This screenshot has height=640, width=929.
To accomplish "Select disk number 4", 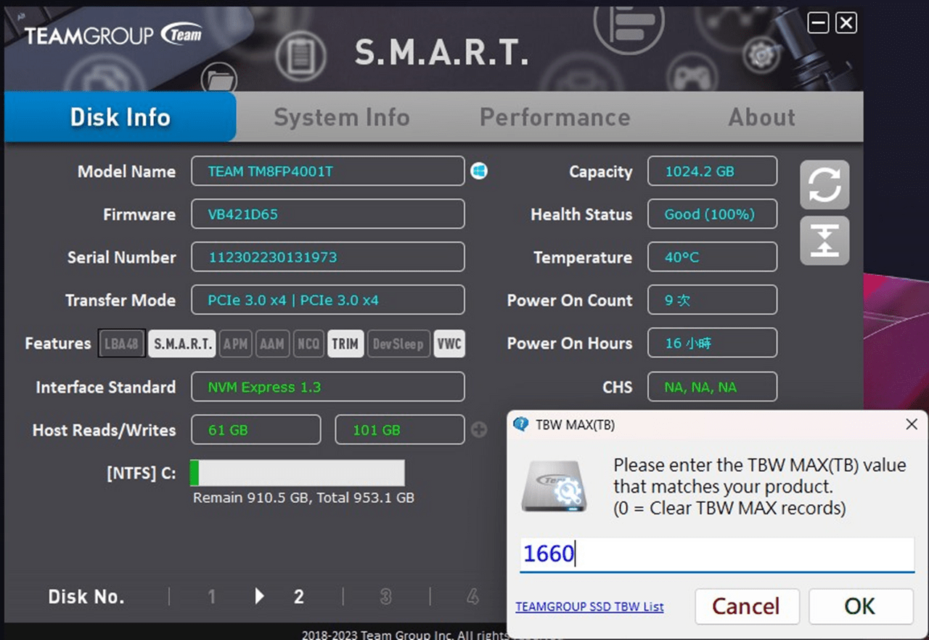I will (x=472, y=596).
